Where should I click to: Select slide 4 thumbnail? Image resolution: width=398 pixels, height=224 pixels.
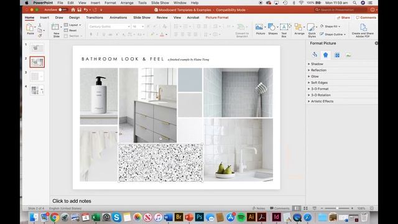[x=37, y=90]
